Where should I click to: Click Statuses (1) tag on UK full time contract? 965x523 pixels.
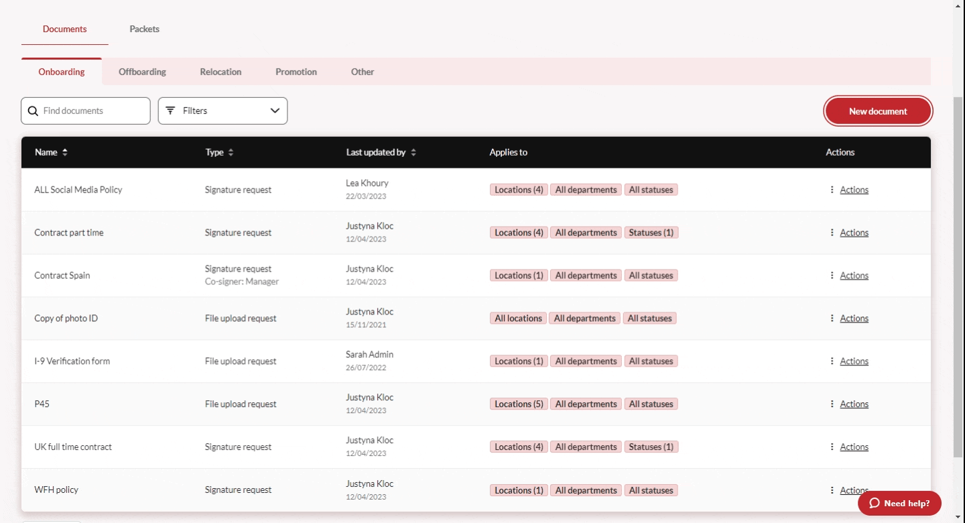pos(651,447)
